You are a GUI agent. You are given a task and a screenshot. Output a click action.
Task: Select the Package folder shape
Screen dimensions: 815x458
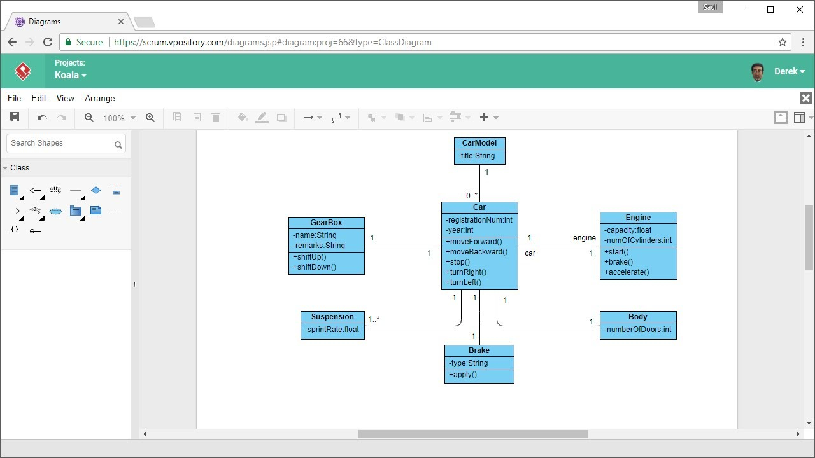pos(76,211)
